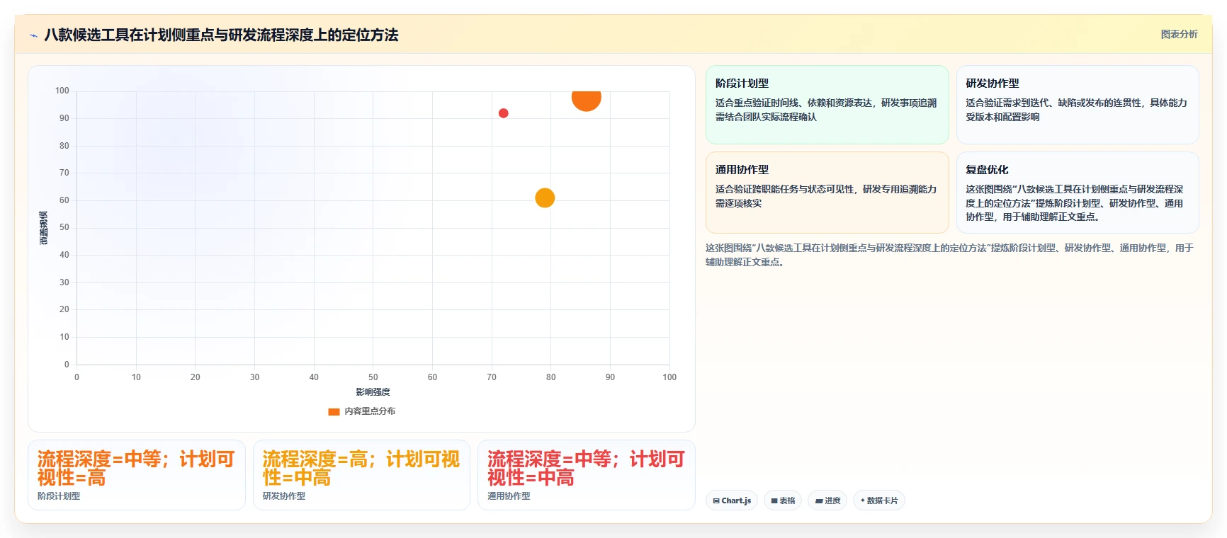Click the 研发协作型 card description text
The height and width of the screenshot is (538, 1227).
pos(1076,110)
